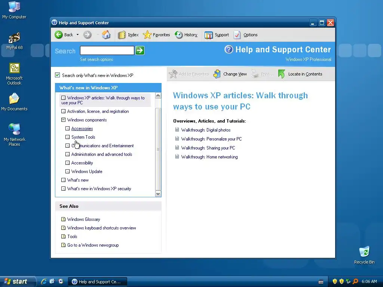Expand Administration and advanced tools node
383x287 pixels.
[67, 154]
